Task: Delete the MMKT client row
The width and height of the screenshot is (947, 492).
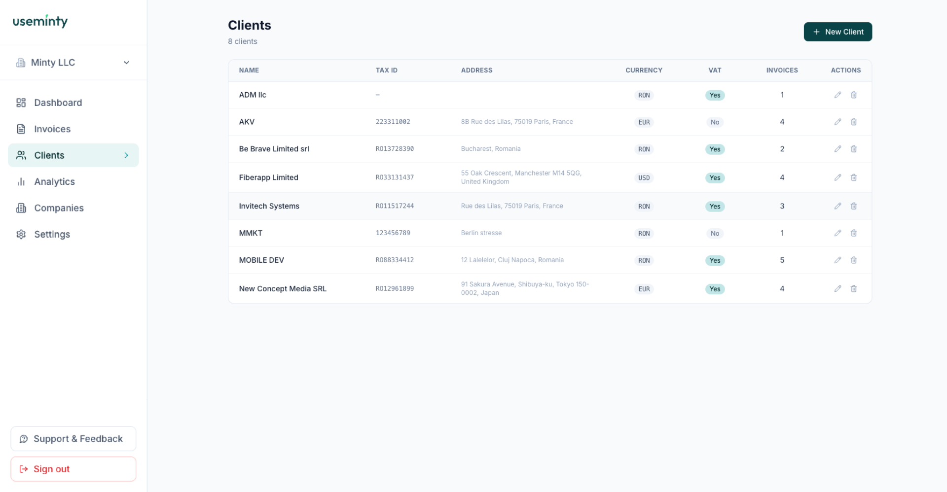Action: pyautogui.click(x=853, y=233)
